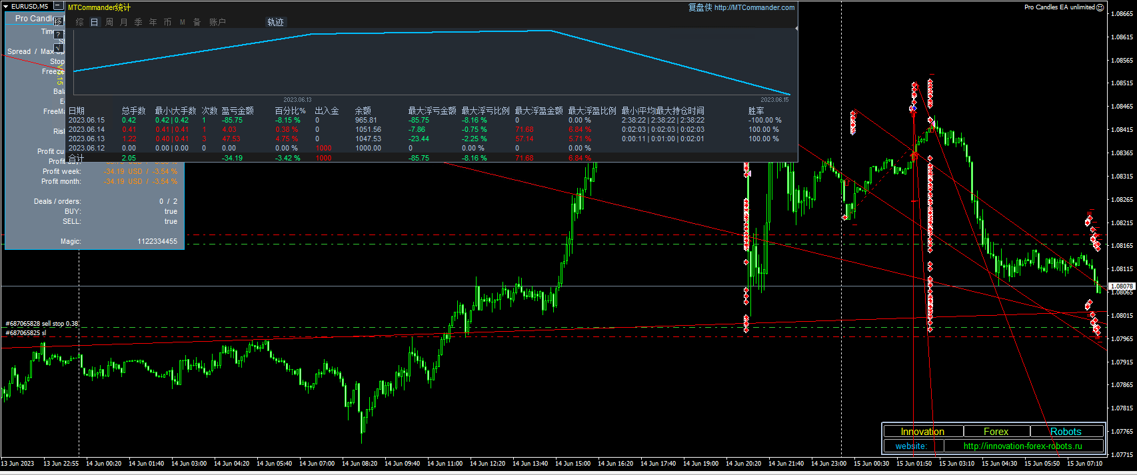Click the #687065825 sl order label
Viewport: 1137px width, 475px height.
click(26, 333)
